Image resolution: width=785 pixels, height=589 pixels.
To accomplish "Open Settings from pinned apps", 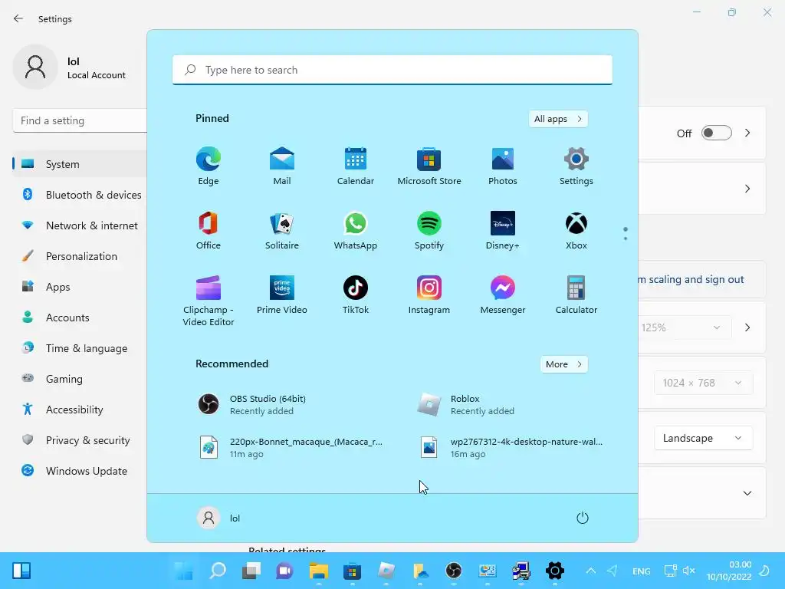I will (576, 166).
